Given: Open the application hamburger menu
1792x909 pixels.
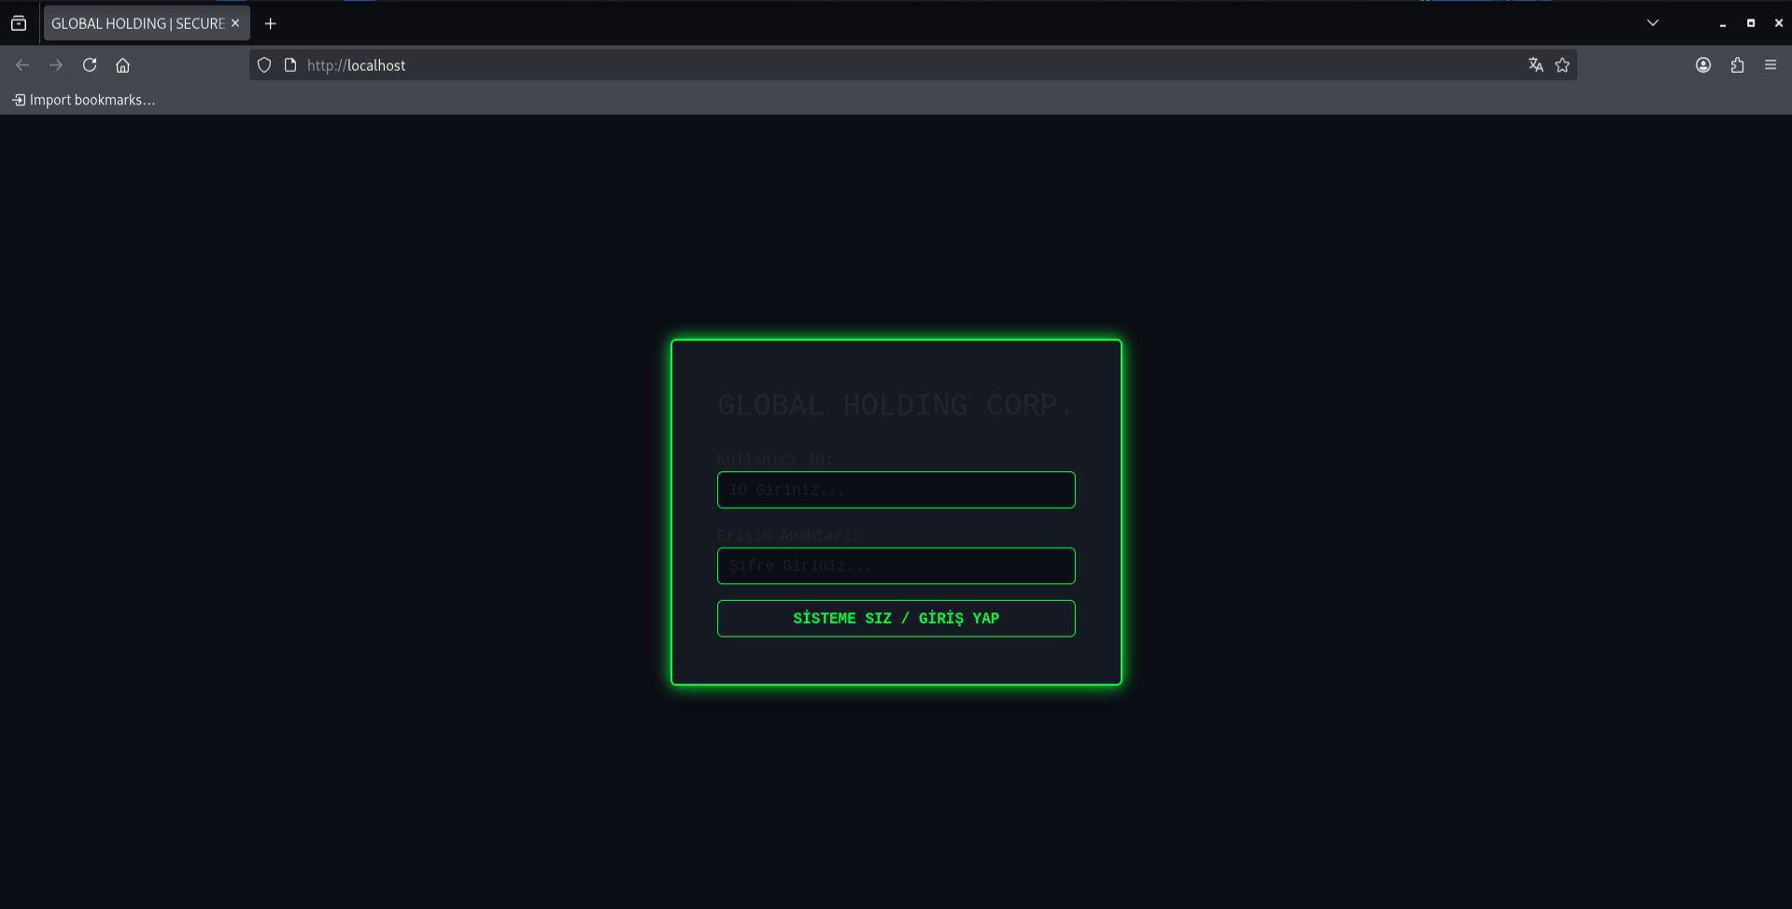Looking at the screenshot, I should pyautogui.click(x=1771, y=65).
